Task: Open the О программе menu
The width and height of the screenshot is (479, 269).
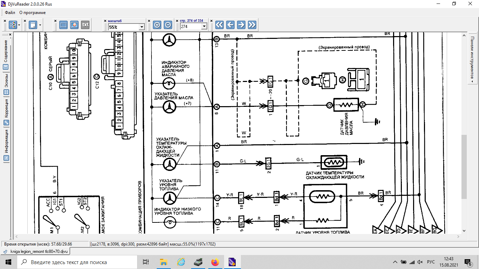Action: click(32, 13)
